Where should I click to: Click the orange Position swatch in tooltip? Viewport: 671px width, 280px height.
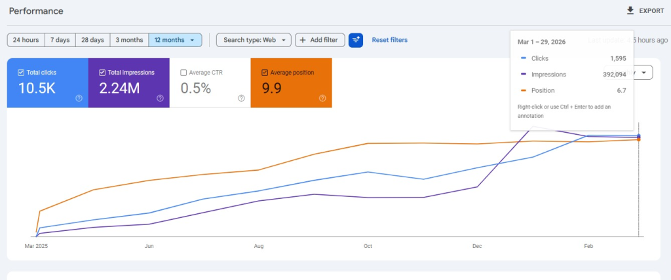tap(523, 90)
